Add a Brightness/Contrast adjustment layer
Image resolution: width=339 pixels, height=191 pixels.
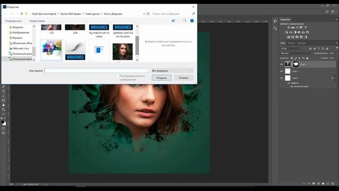tap(289, 28)
